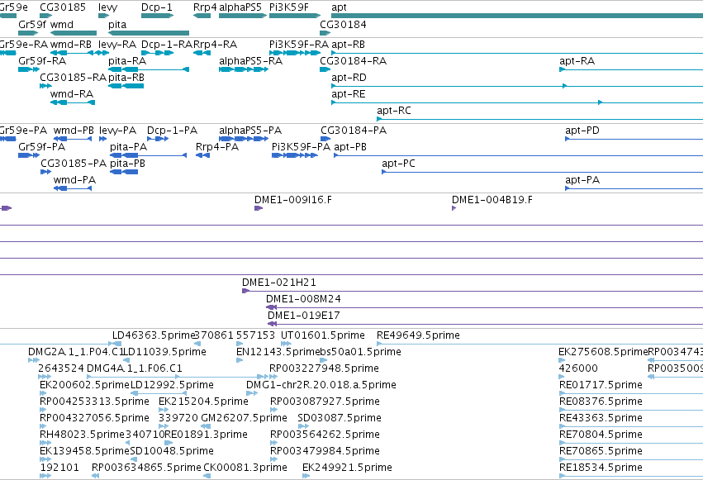Select the apt-RA transcript label
This screenshot has width=703, height=480.
point(577,61)
